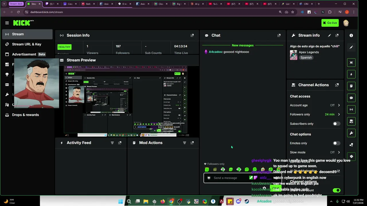367x206 pixels.
Task: Turn off the Show view count switch
Action: point(336,190)
